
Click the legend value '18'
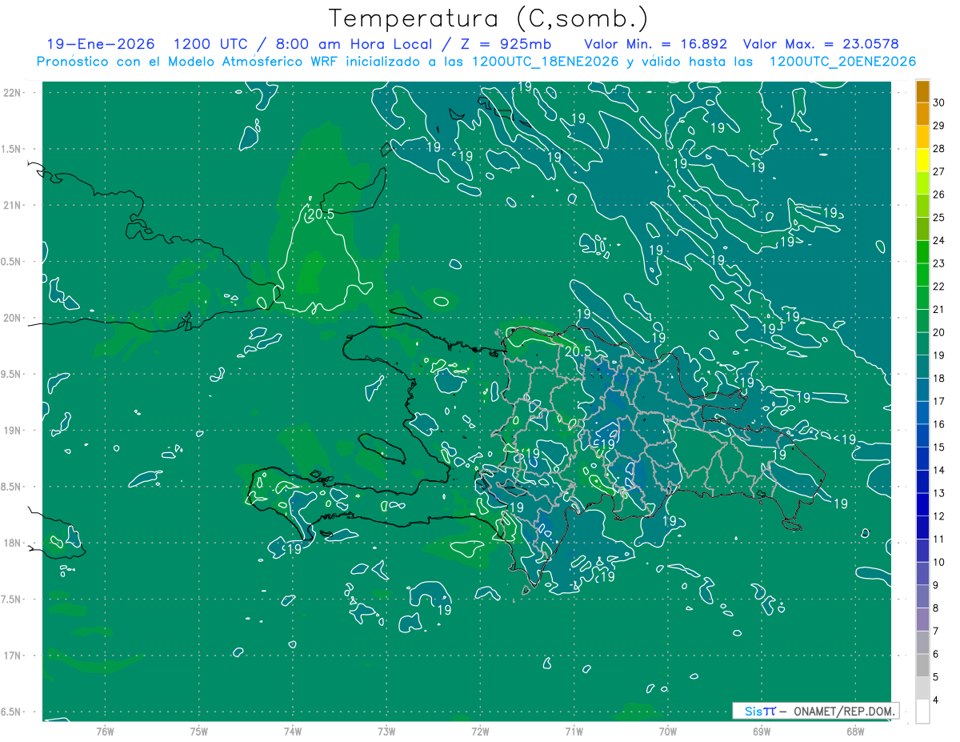939,379
